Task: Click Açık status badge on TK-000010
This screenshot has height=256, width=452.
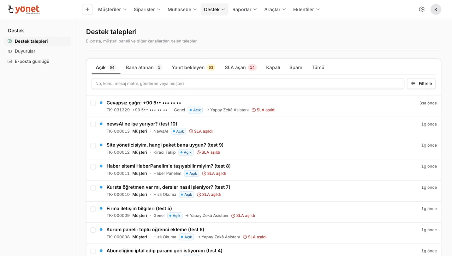Action: pyautogui.click(x=186, y=195)
